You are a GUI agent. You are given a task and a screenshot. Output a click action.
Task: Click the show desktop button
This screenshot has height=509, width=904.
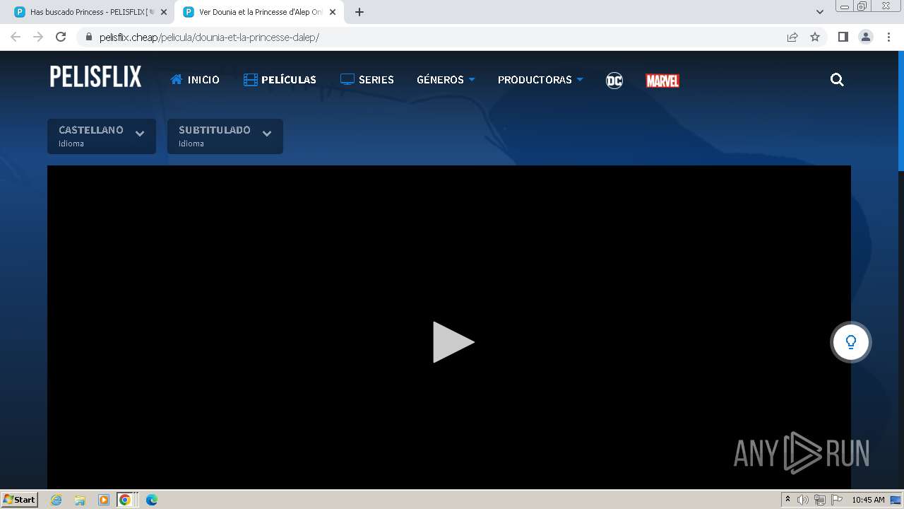coord(896,500)
